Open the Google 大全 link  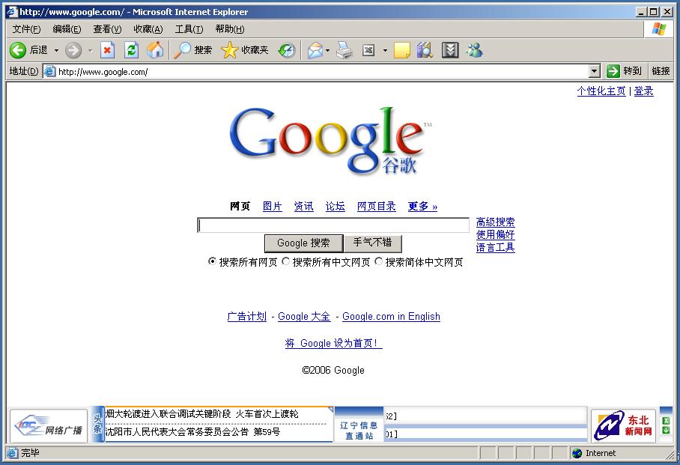[304, 317]
